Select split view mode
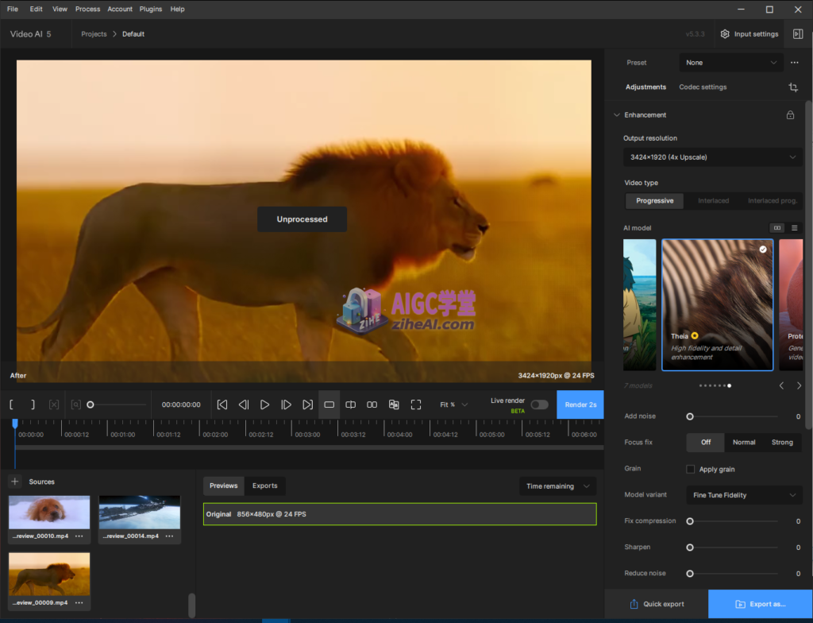The width and height of the screenshot is (813, 623). [x=350, y=404]
